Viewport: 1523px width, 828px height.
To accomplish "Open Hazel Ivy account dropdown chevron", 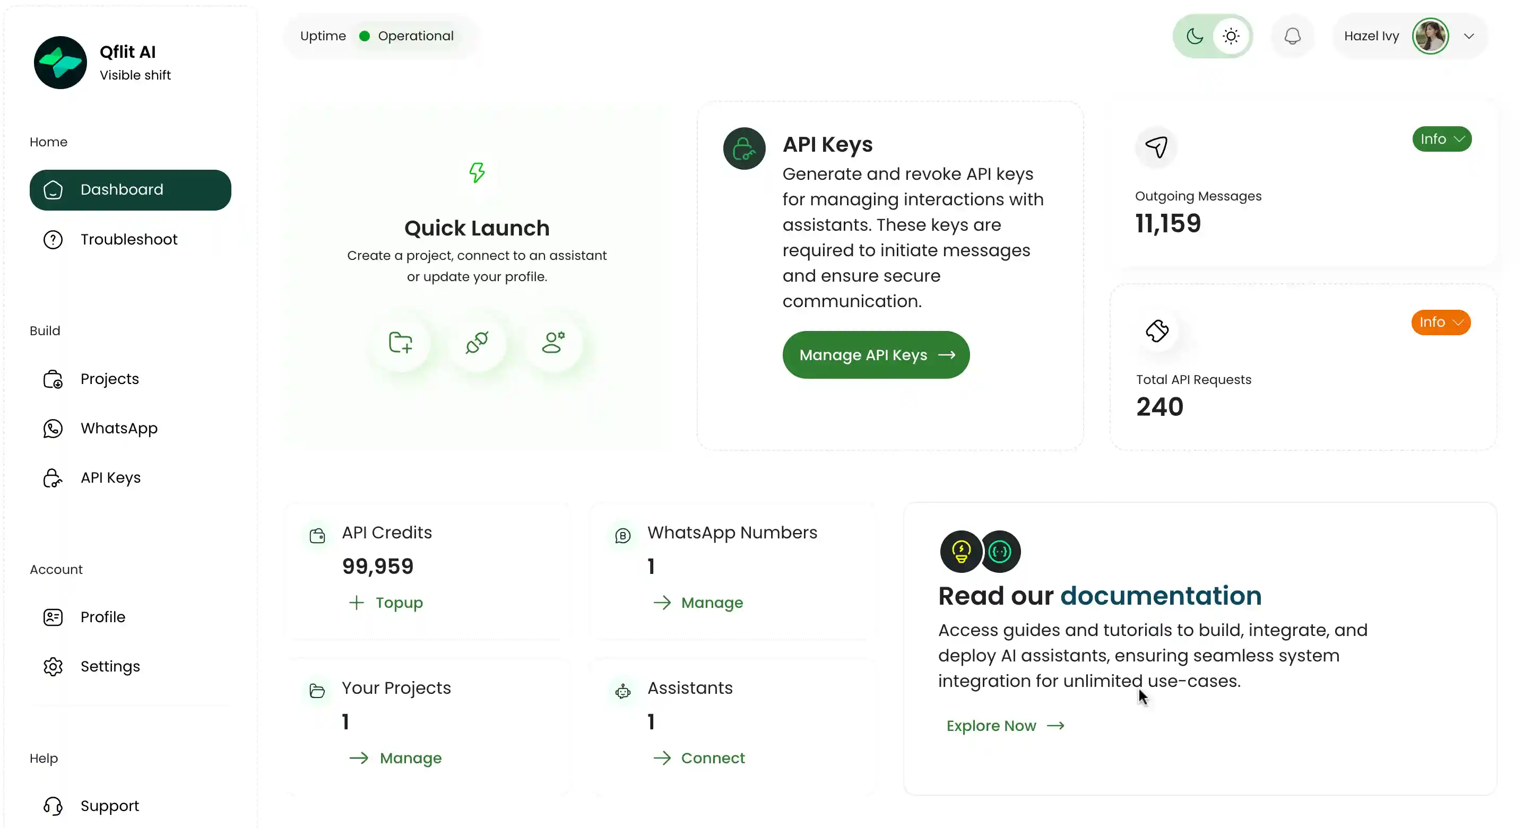I will 1469,36.
